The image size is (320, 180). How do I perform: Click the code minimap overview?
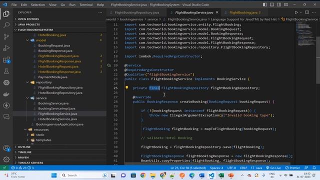[x=305, y=33]
